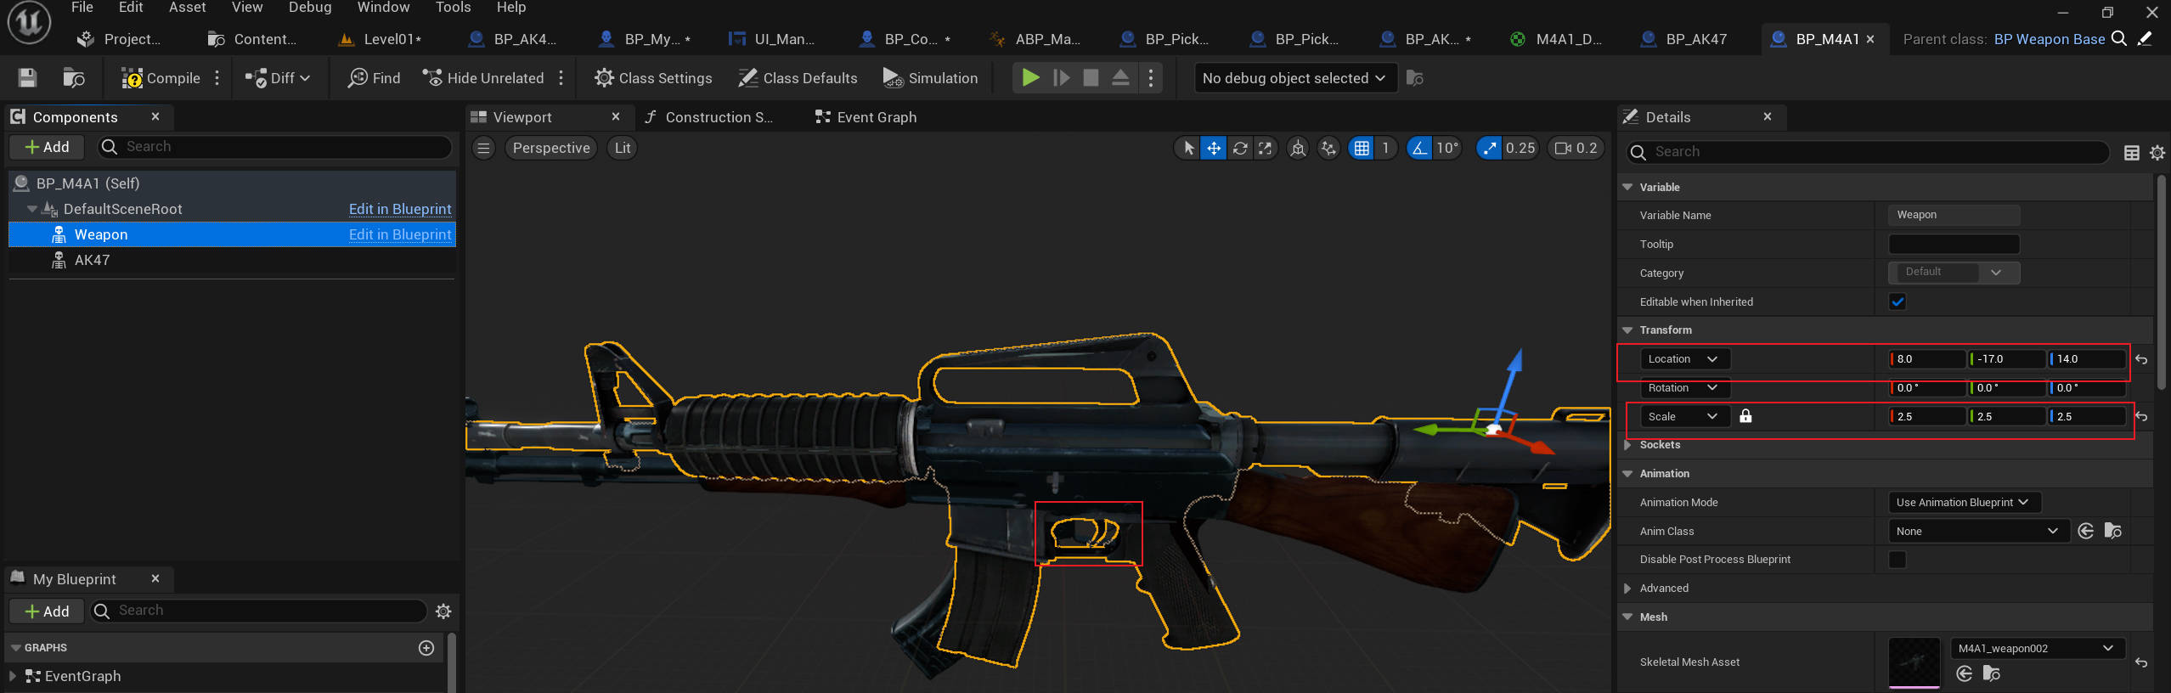Viewport: 2171px width, 693px height.
Task: Collapse DefaultSceneRoot tree item
Action: (x=32, y=209)
